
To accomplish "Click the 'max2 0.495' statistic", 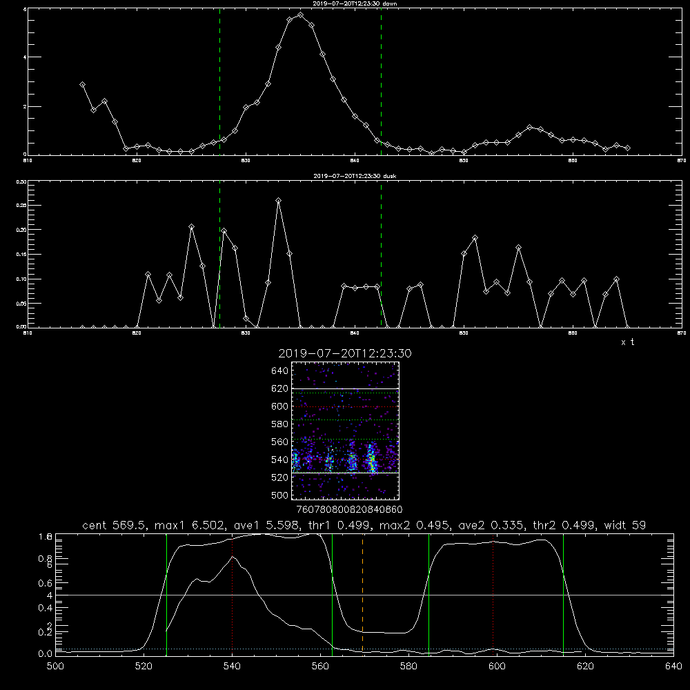I will pyautogui.click(x=415, y=525).
